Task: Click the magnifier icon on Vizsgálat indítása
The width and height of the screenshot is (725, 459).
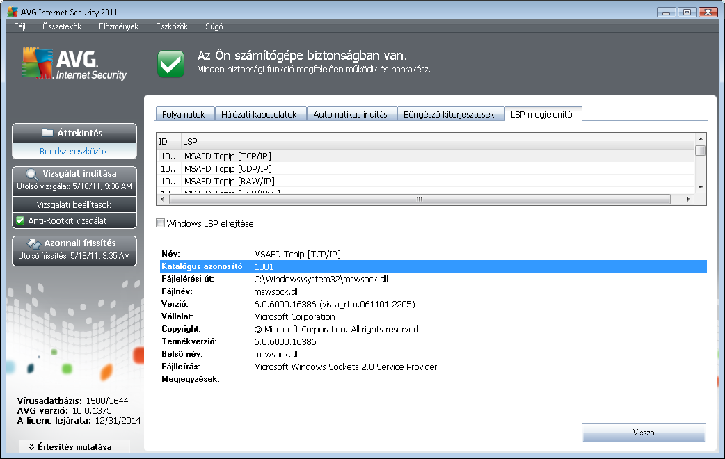Action: (32, 175)
